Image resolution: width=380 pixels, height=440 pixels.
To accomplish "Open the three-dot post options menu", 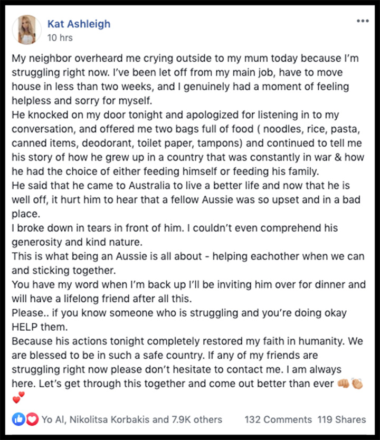I will point(363,21).
